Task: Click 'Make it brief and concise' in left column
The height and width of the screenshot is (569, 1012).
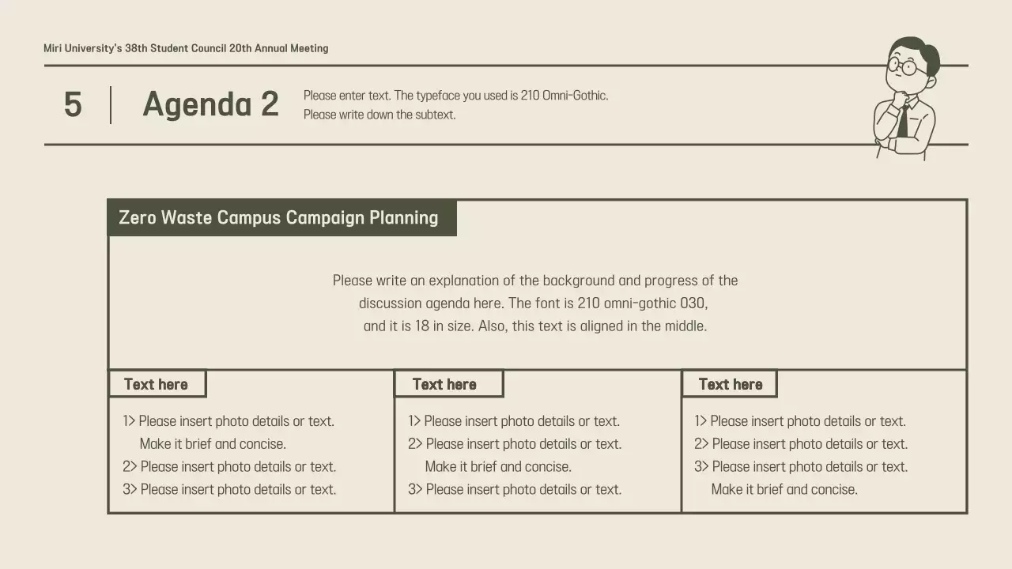Action: click(x=213, y=444)
